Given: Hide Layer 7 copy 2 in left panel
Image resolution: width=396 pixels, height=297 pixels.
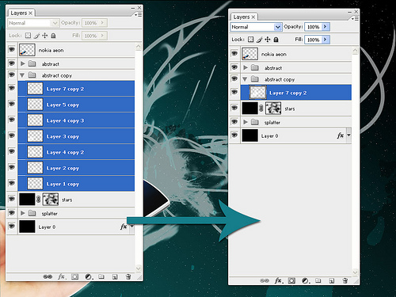Looking at the screenshot, I should [12, 88].
